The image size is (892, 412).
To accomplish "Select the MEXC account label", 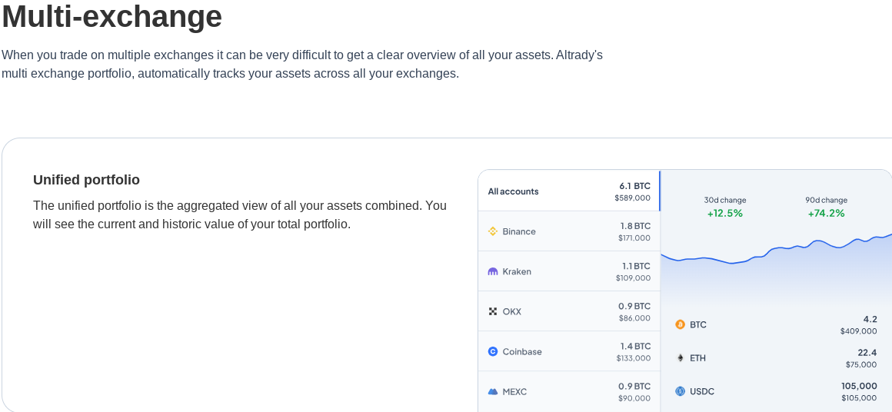I will pos(515,391).
